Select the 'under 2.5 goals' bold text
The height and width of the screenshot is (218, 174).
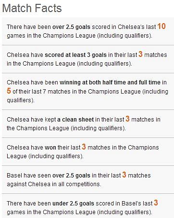click(x=73, y=204)
